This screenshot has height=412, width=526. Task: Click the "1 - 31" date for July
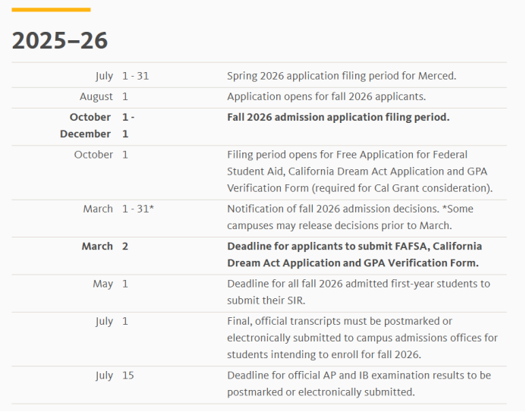tap(136, 76)
